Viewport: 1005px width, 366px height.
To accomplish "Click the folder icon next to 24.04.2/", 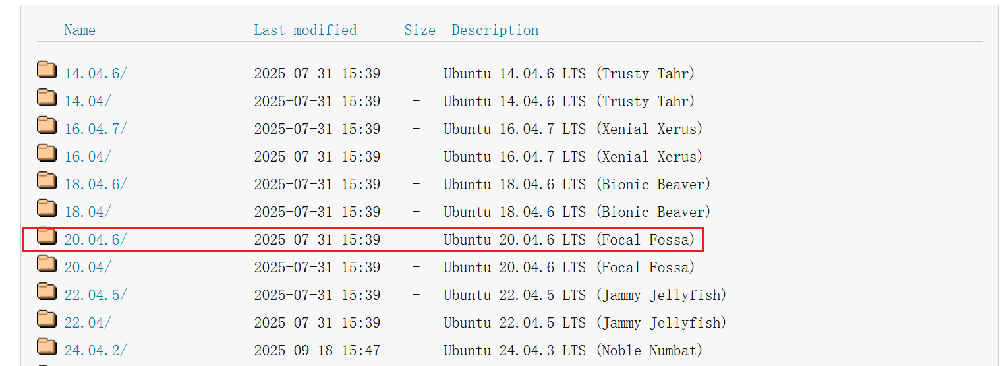I will click(46, 347).
